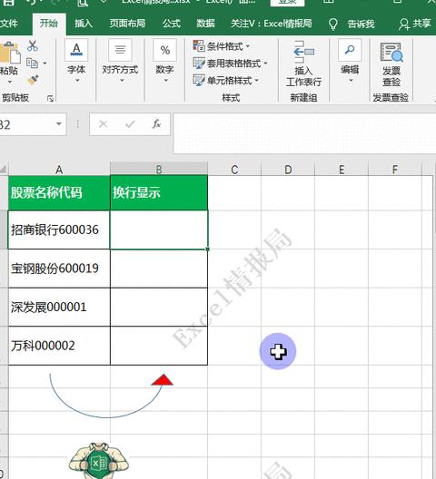Switch to the 插入 insert tab
The height and width of the screenshot is (479, 436).
click(84, 24)
